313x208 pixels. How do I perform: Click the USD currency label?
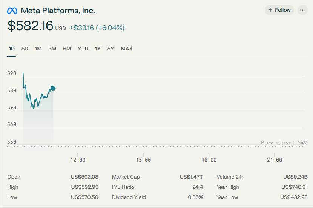click(60, 29)
